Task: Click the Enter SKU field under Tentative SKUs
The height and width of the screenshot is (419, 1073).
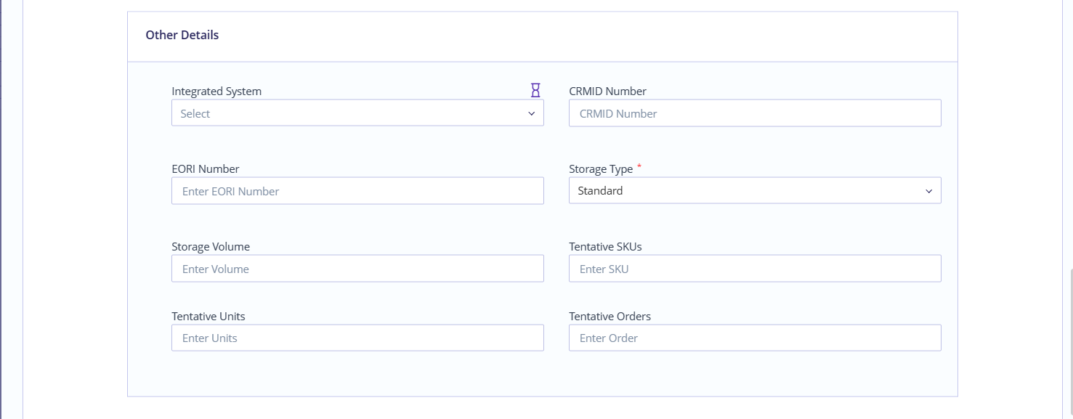Action: coord(755,268)
